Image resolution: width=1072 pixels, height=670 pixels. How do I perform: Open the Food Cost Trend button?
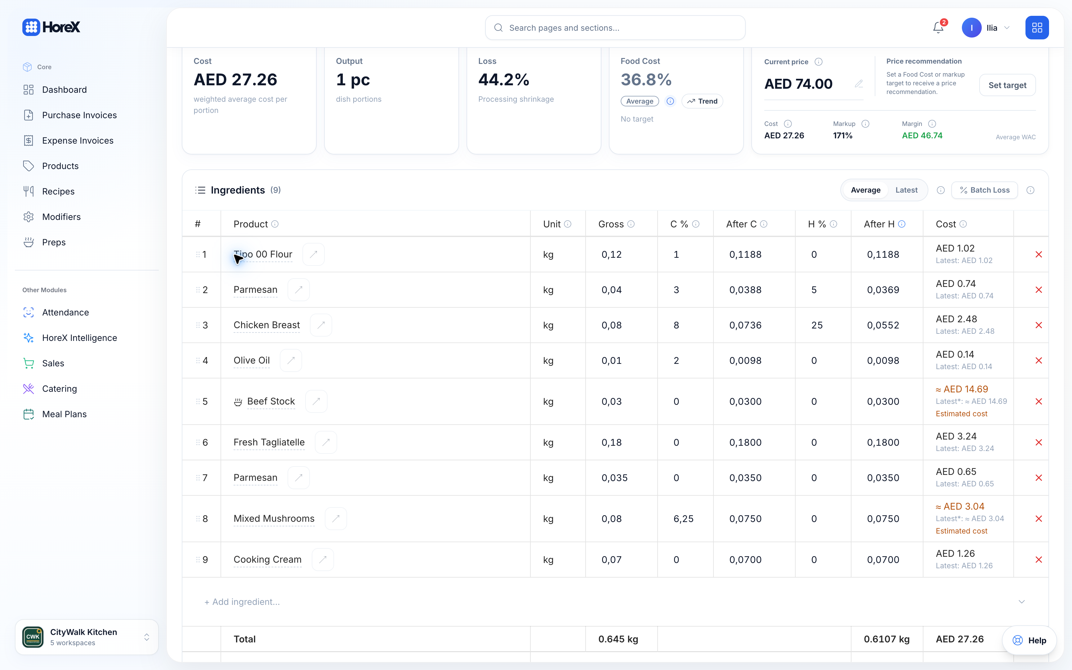pos(702,101)
